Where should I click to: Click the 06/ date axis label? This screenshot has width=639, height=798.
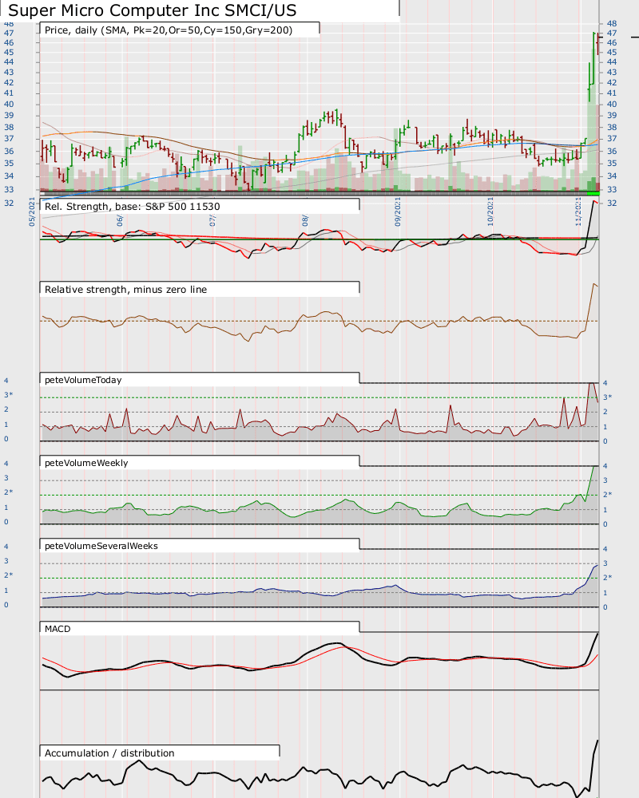[120, 220]
